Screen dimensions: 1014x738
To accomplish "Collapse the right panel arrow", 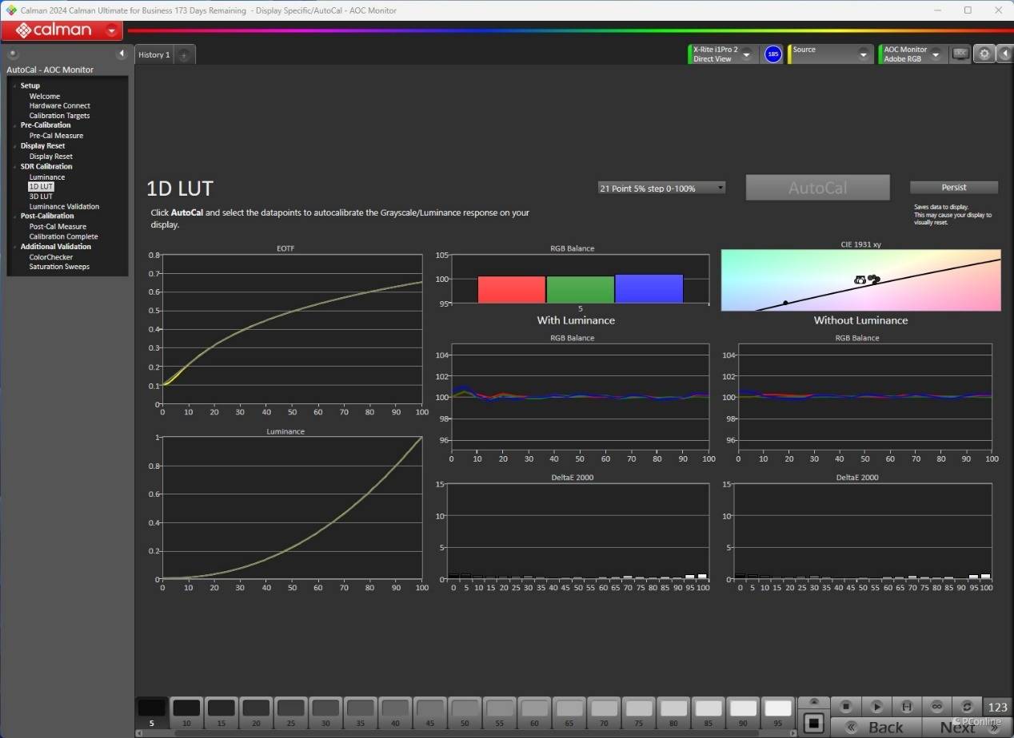I will tap(1004, 54).
